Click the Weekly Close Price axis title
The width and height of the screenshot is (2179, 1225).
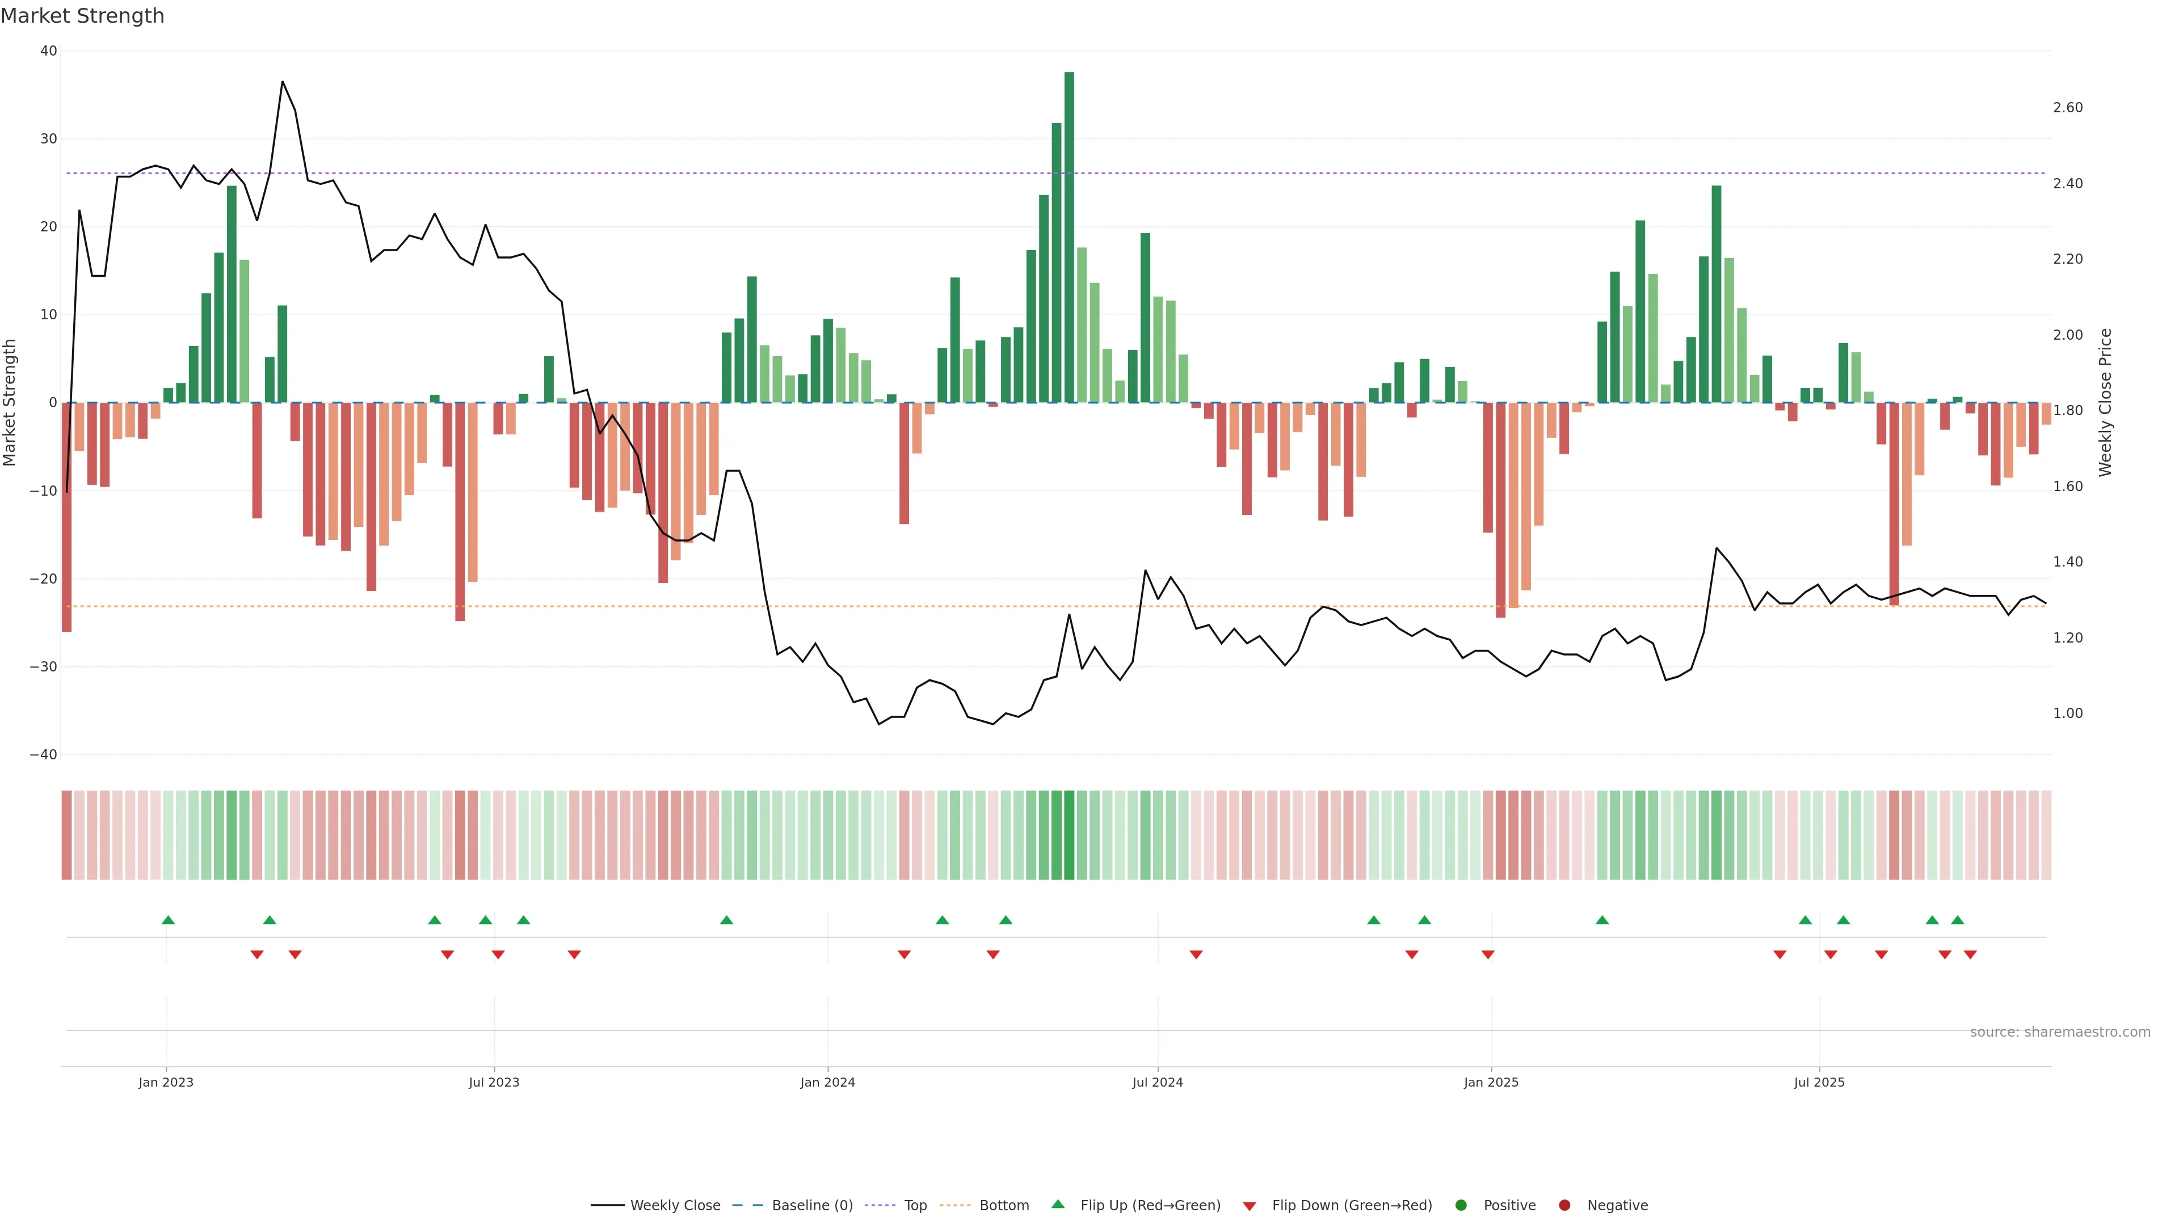2105,403
